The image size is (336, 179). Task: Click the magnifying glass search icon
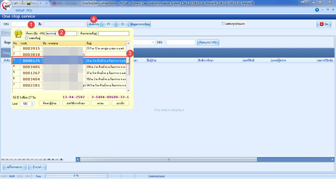coord(18,34)
